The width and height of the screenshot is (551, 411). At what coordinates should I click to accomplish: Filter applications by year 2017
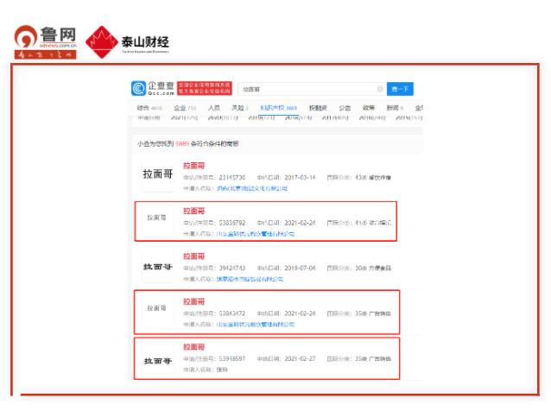point(335,117)
